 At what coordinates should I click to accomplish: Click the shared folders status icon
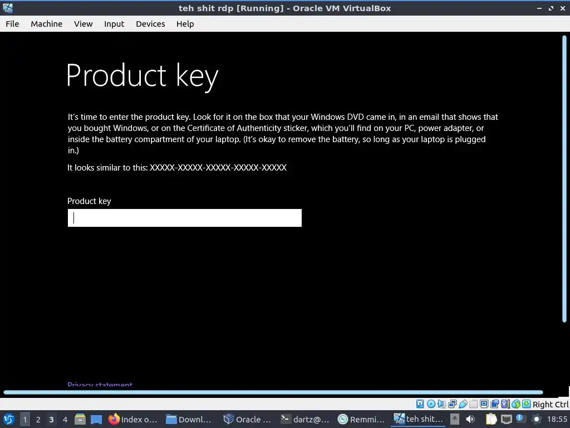[473, 403]
